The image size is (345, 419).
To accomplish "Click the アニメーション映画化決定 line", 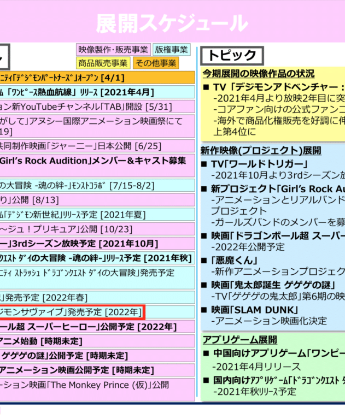I will 269,321.
